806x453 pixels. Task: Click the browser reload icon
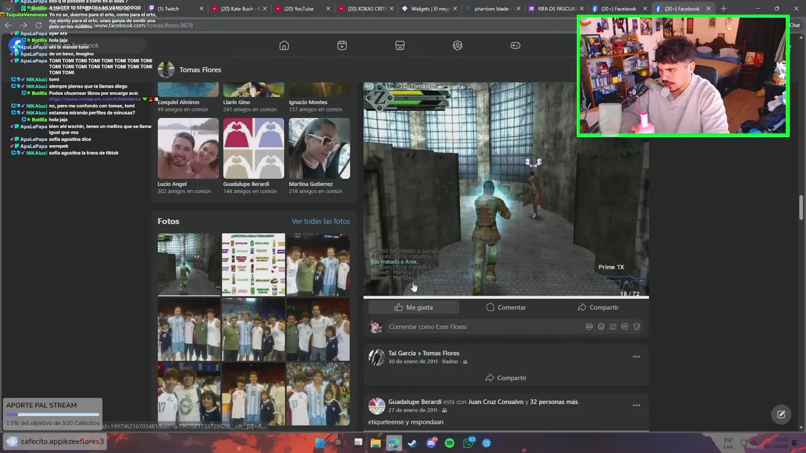coord(38,25)
